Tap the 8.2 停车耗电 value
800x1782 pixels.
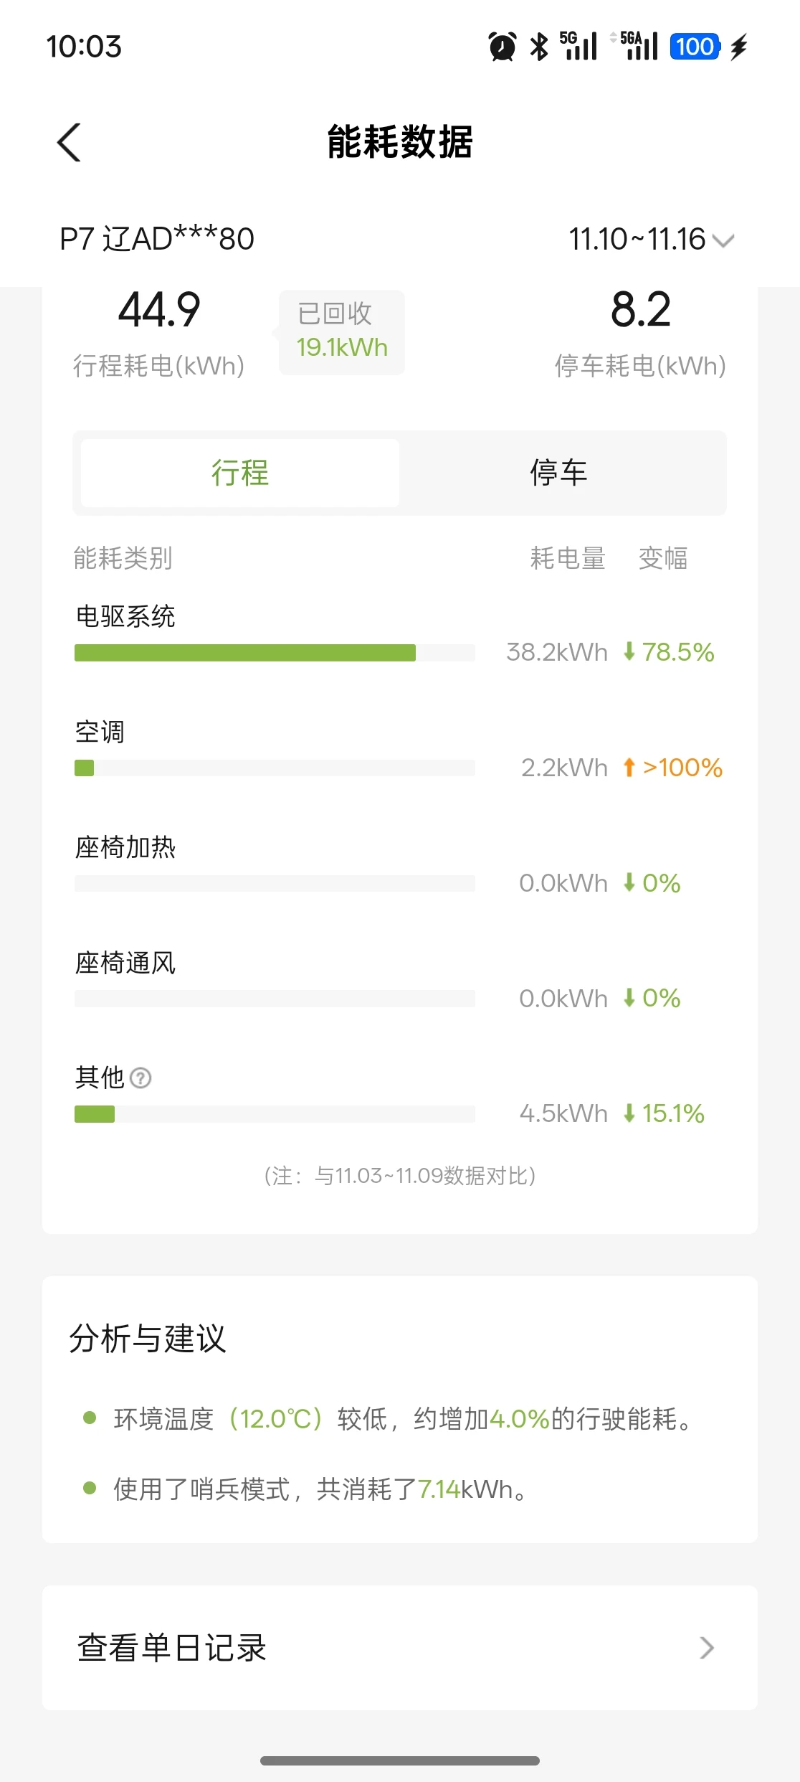(x=640, y=311)
